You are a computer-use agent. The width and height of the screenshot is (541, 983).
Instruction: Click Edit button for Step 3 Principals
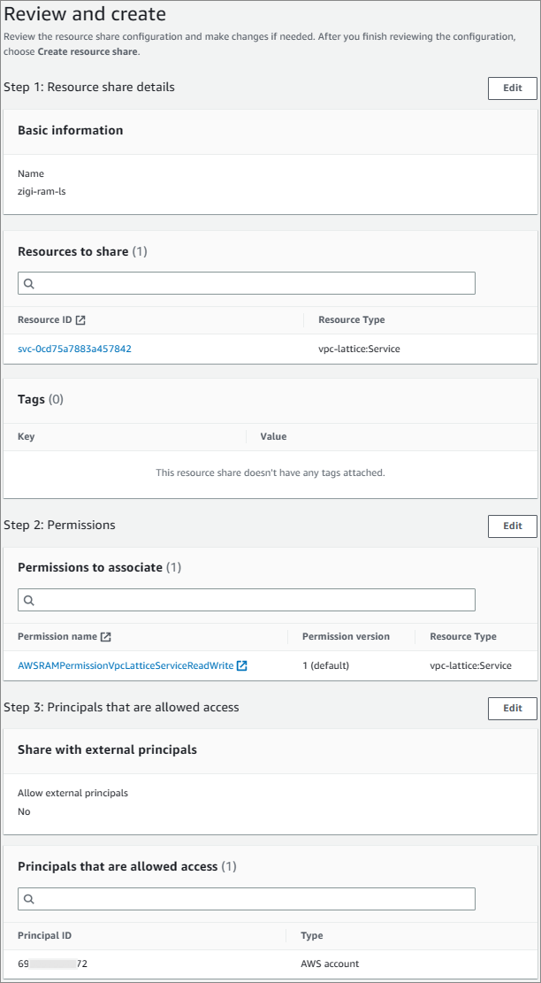point(512,708)
